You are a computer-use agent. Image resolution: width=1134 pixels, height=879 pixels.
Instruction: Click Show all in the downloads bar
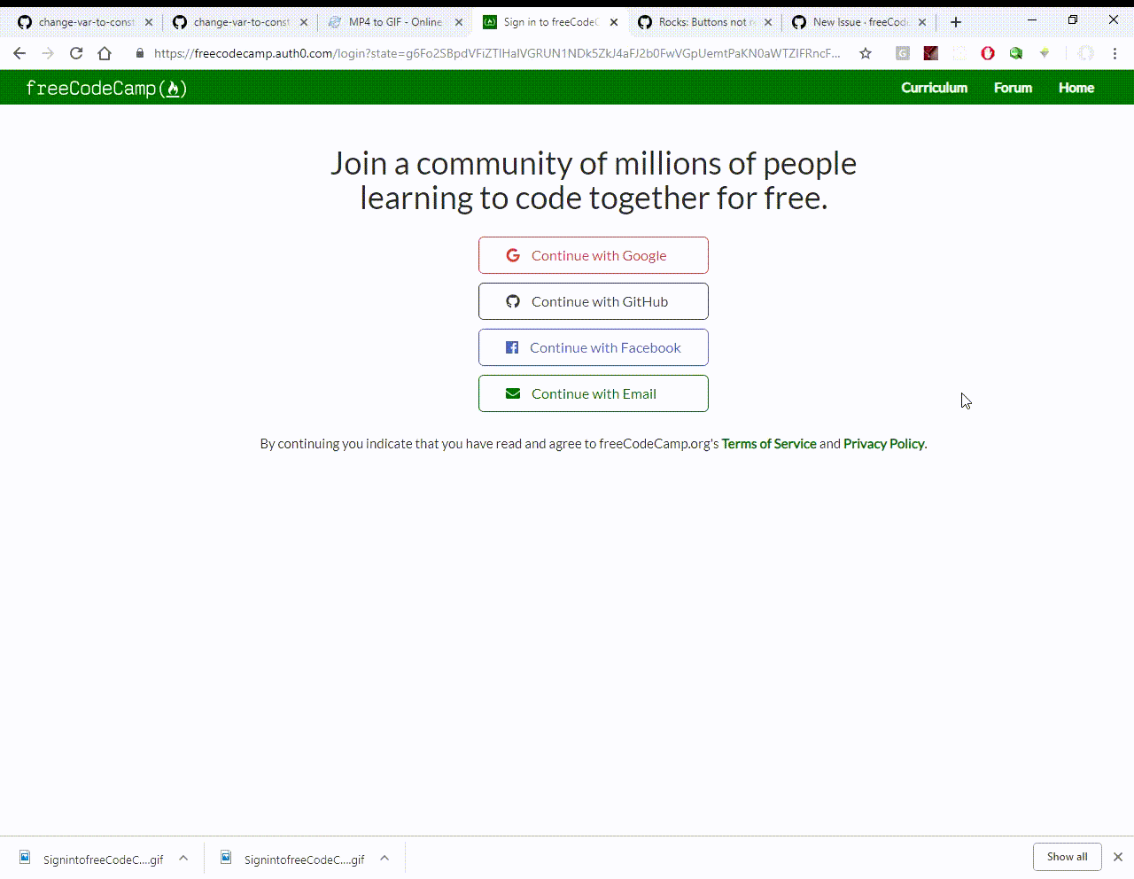[x=1067, y=857]
